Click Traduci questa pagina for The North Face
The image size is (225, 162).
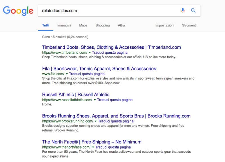113,147
